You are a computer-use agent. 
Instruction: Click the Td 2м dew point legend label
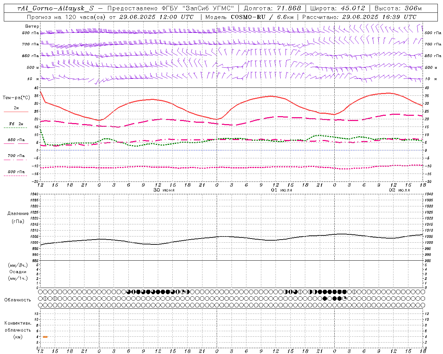click(16, 124)
